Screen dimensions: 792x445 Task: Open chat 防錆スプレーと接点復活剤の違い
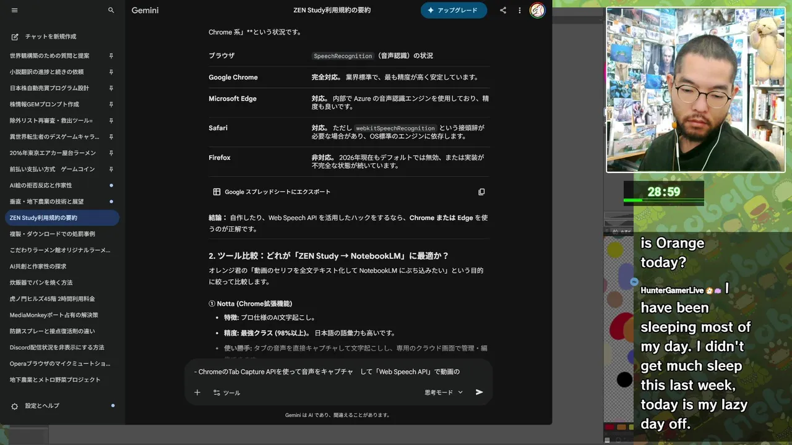point(52,331)
